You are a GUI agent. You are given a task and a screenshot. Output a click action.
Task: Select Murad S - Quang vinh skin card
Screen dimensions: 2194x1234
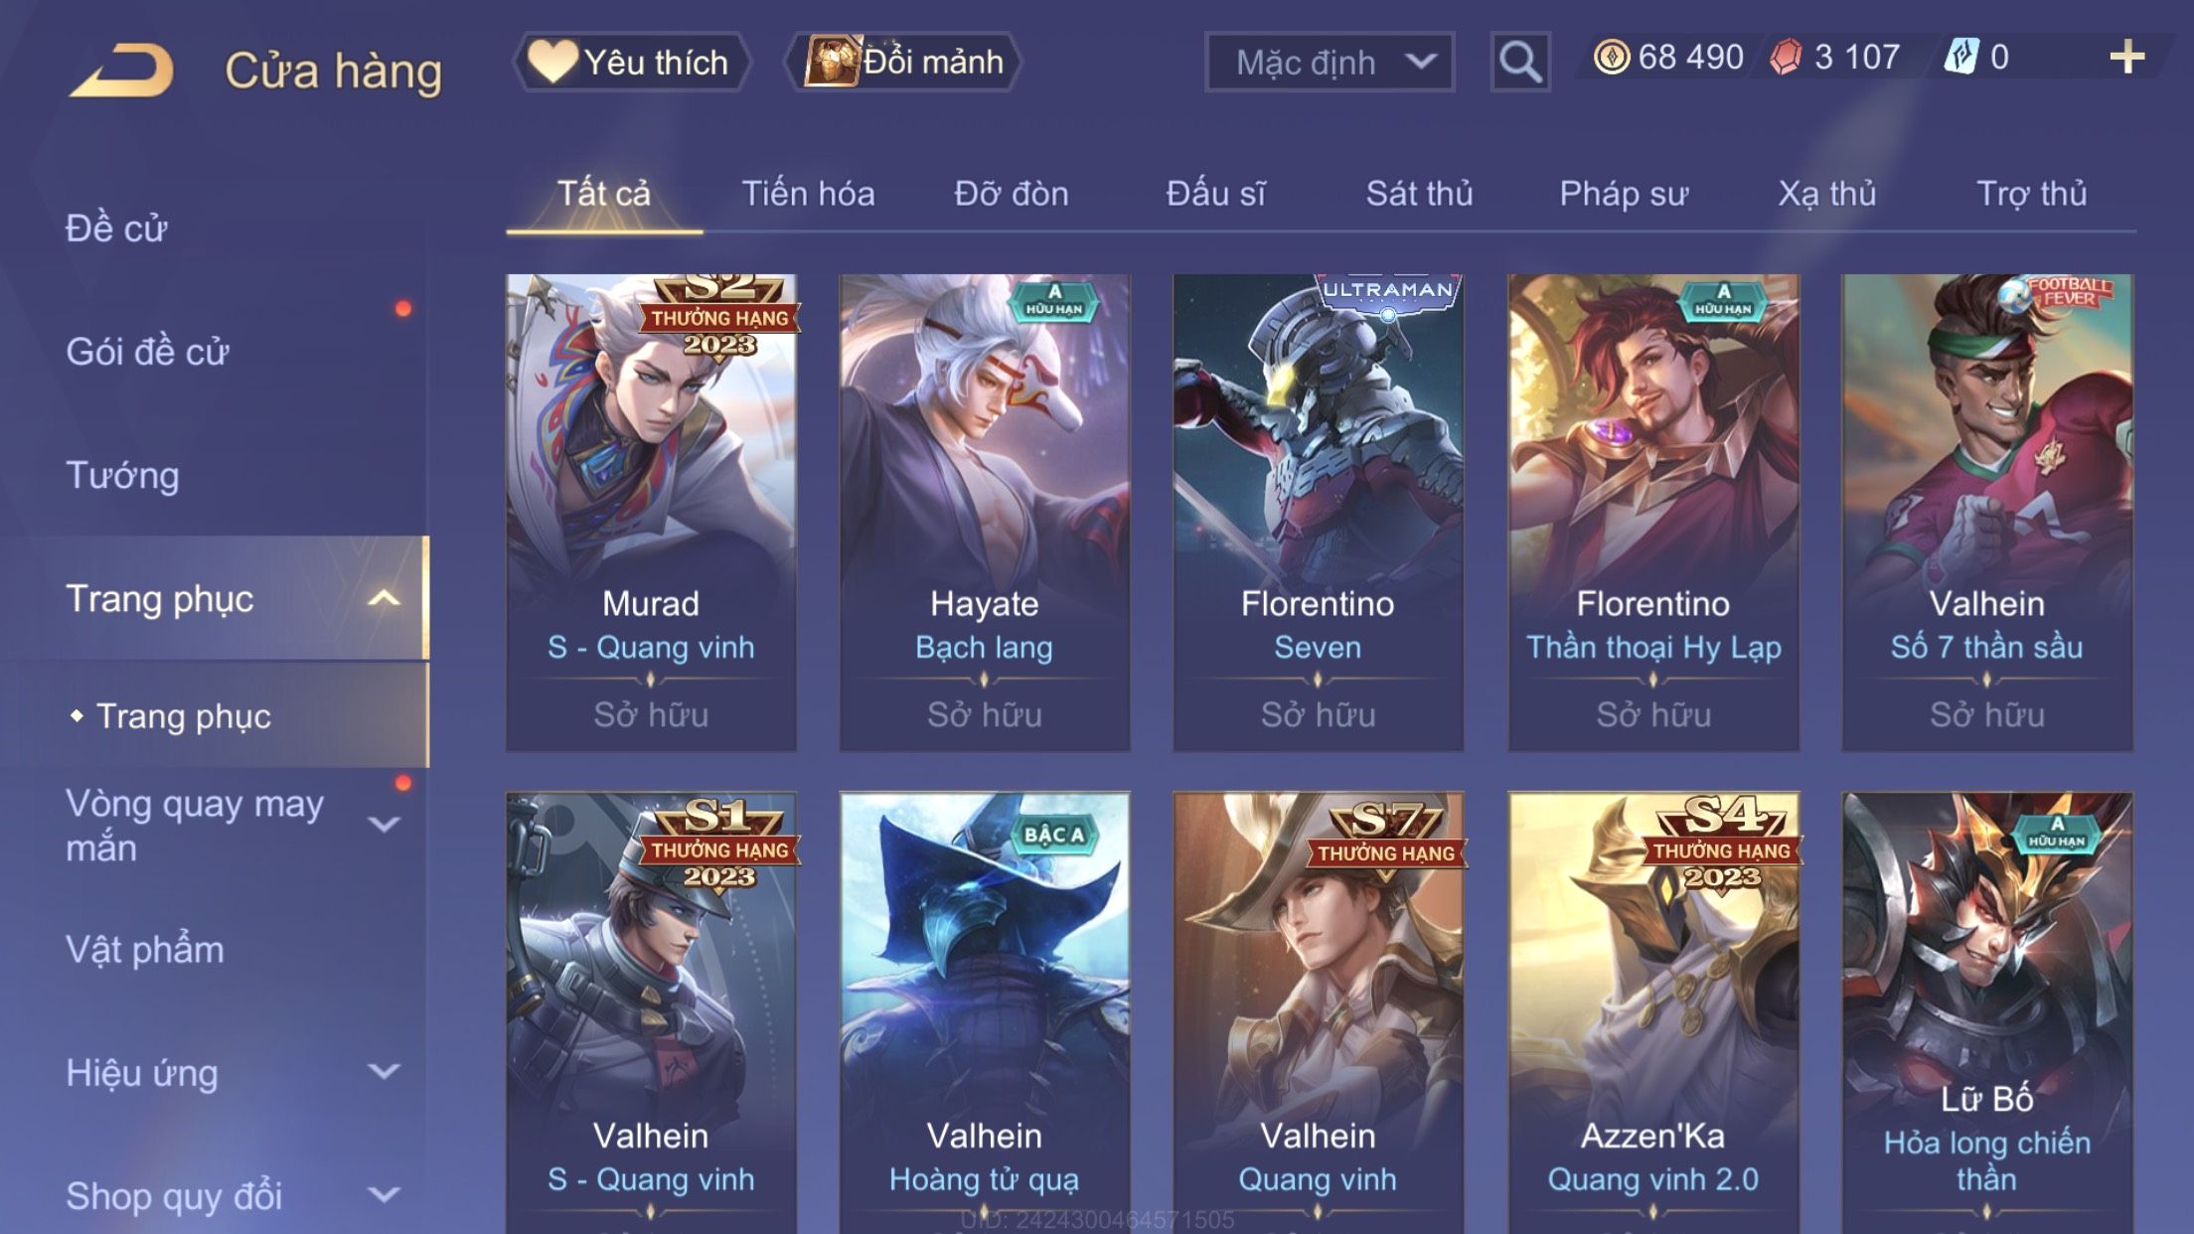coord(651,513)
